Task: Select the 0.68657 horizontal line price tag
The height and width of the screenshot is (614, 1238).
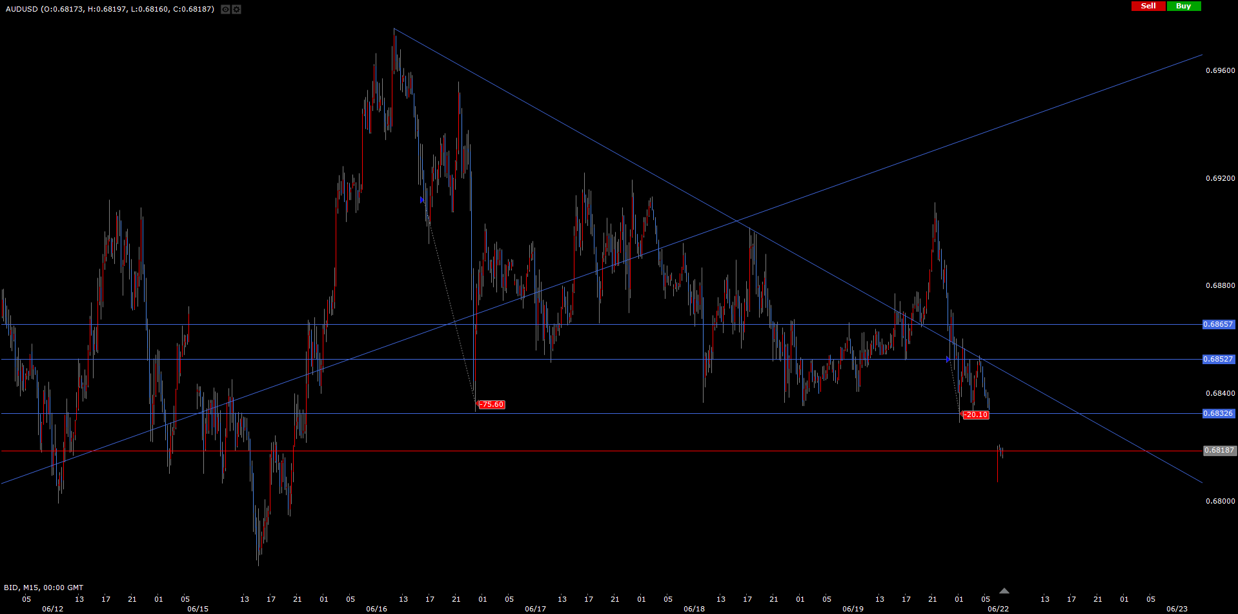Action: 1218,324
